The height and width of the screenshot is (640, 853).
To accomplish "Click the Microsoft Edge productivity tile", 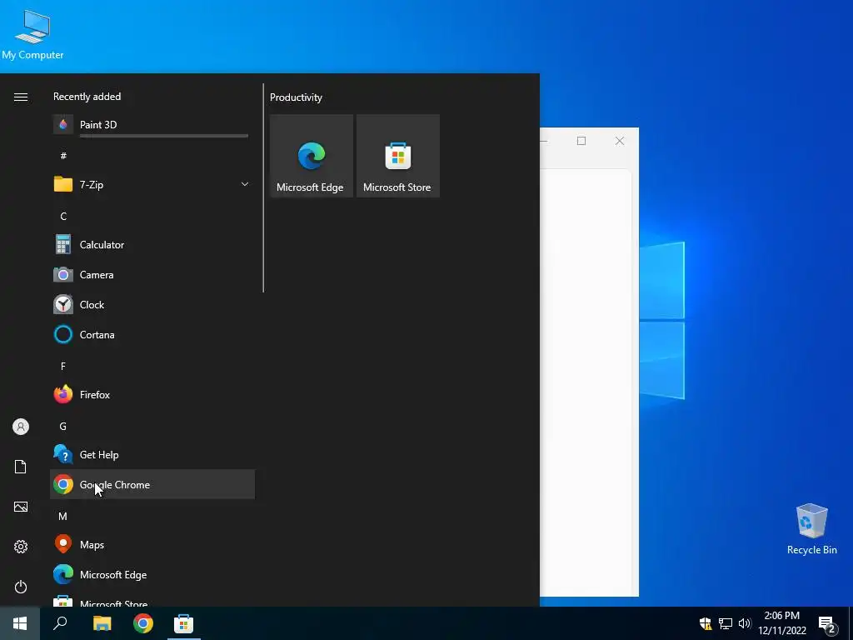I will 312,156.
